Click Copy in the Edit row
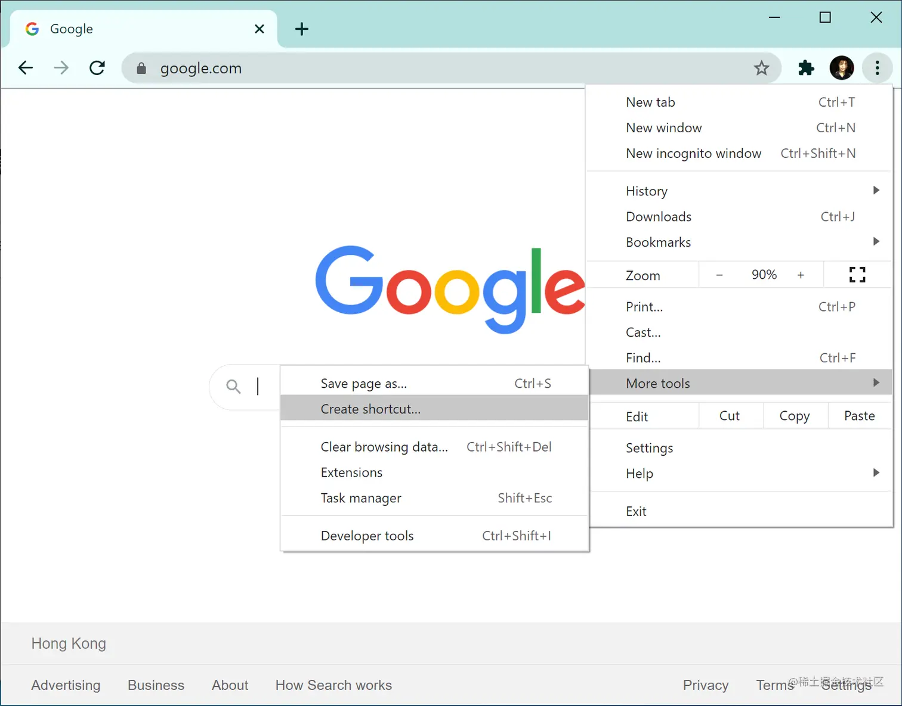This screenshot has width=902, height=706. pyautogui.click(x=795, y=416)
